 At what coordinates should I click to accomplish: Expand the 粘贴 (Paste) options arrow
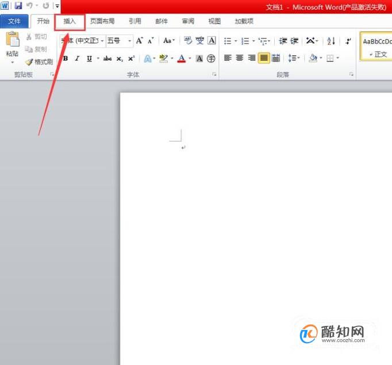coord(12,62)
